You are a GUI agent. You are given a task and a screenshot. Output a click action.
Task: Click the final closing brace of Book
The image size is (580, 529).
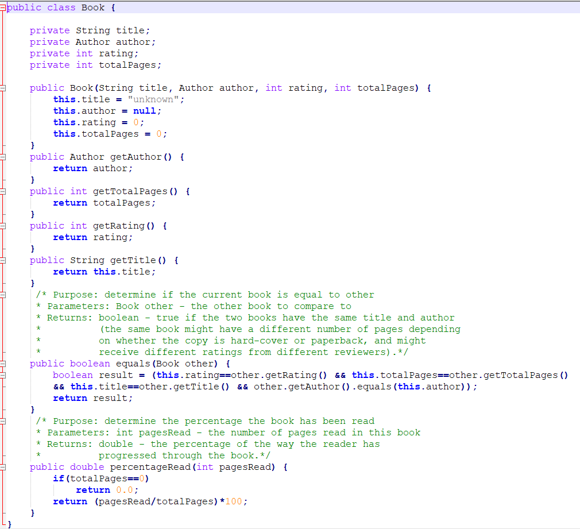[10, 524]
